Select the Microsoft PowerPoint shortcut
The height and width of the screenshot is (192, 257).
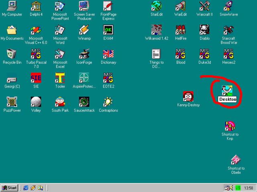point(60,6)
